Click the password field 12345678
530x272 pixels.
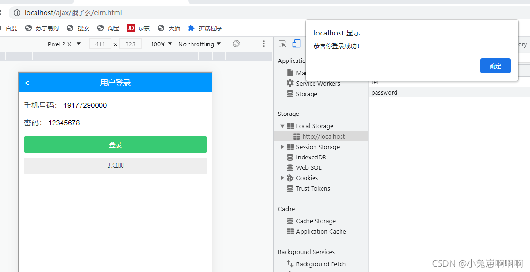click(64, 123)
